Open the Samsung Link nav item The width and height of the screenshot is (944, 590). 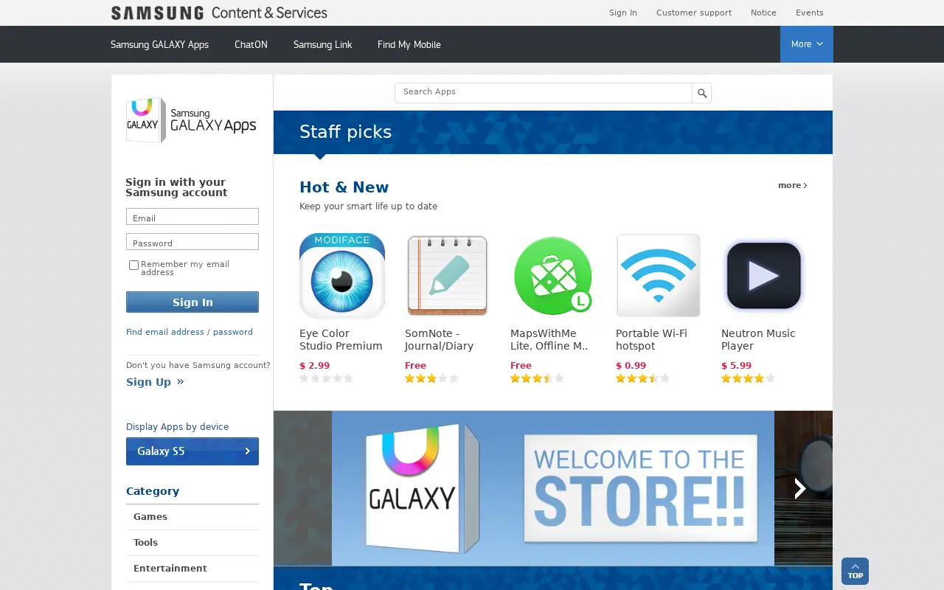point(322,44)
